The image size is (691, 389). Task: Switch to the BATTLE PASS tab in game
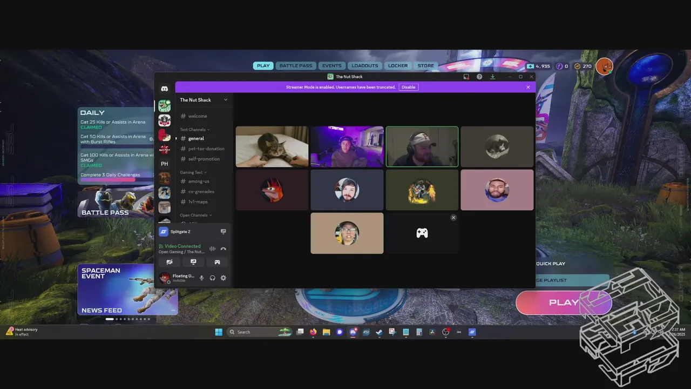click(x=296, y=66)
